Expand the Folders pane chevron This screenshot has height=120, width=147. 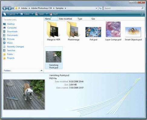pos(41,71)
